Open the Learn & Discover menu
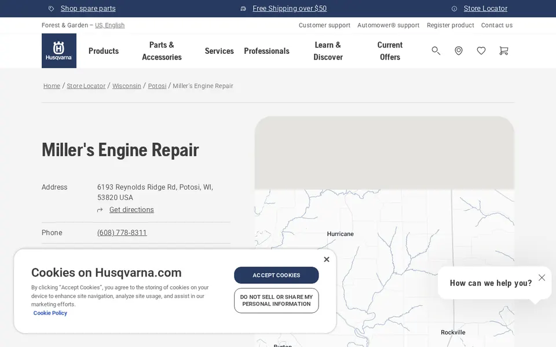The image size is (556, 347). coord(328,51)
